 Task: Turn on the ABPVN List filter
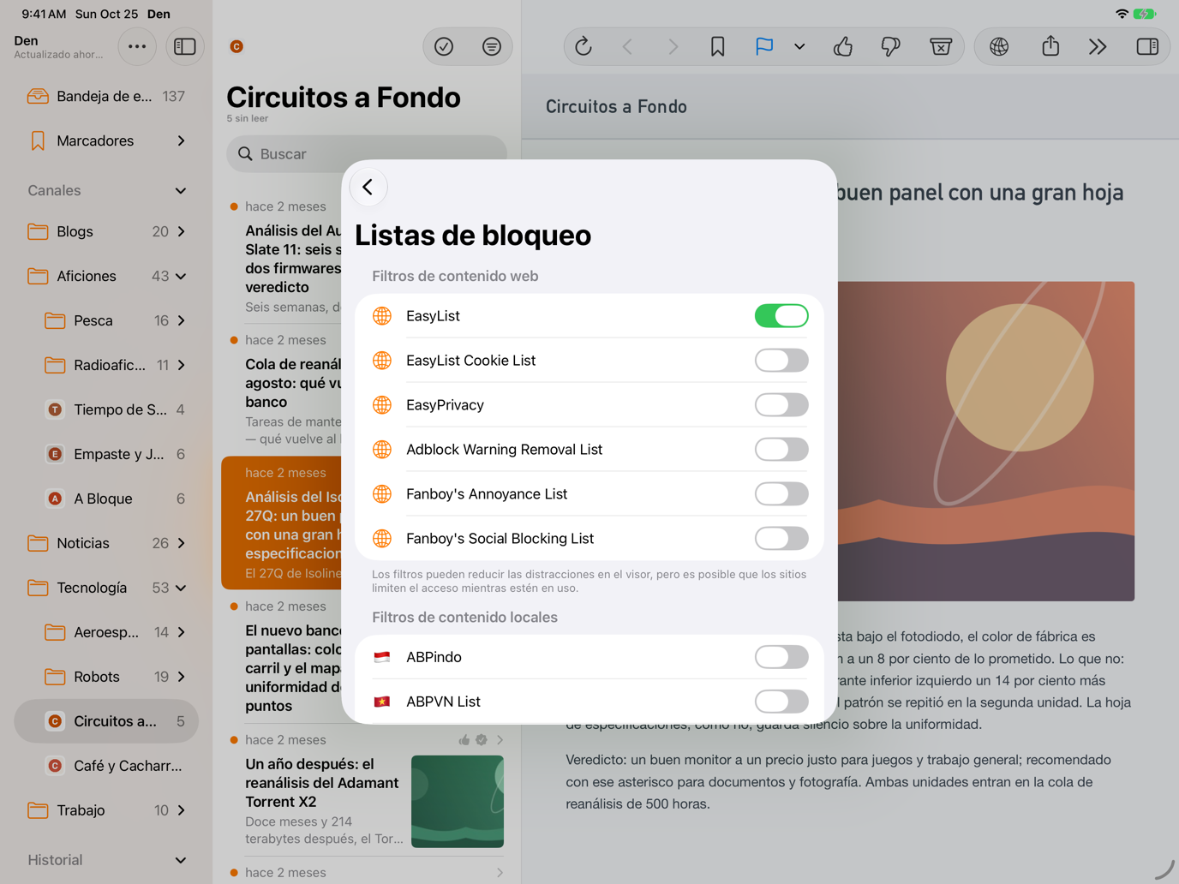click(x=781, y=702)
